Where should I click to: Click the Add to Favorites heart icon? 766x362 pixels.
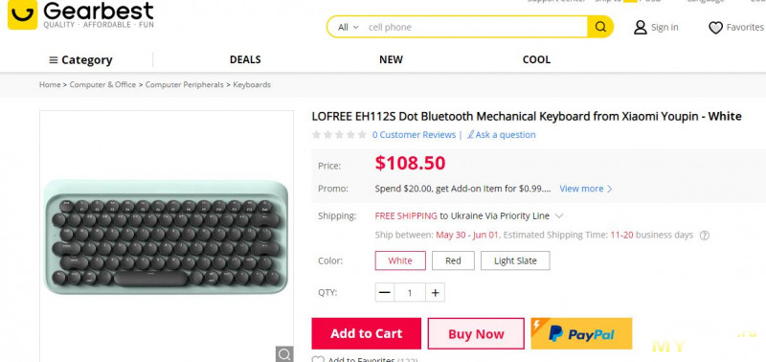(318, 359)
